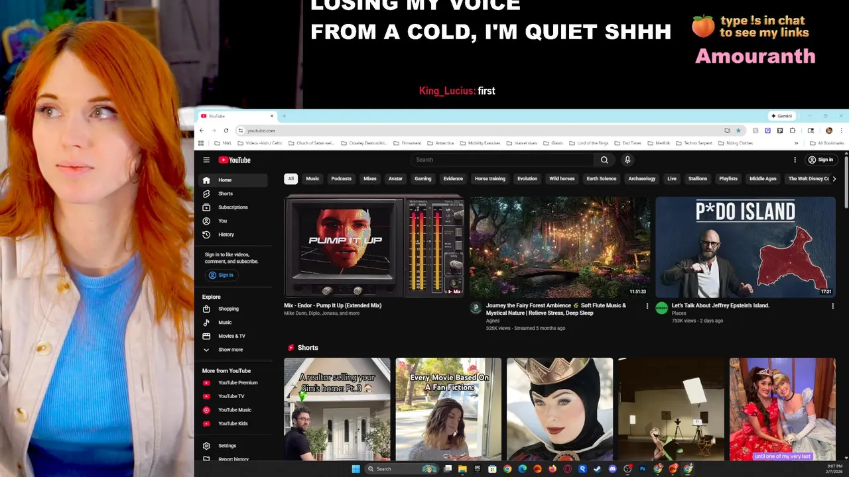Image resolution: width=849 pixels, height=477 pixels.
Task: Open the Antarctica bookmark folder
Action: (440, 143)
